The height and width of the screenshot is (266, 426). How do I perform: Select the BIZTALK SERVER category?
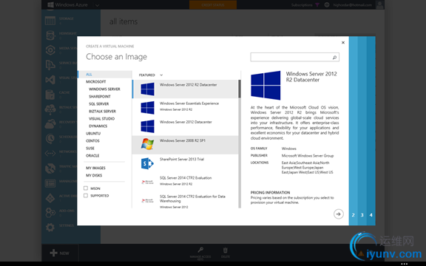pos(102,112)
